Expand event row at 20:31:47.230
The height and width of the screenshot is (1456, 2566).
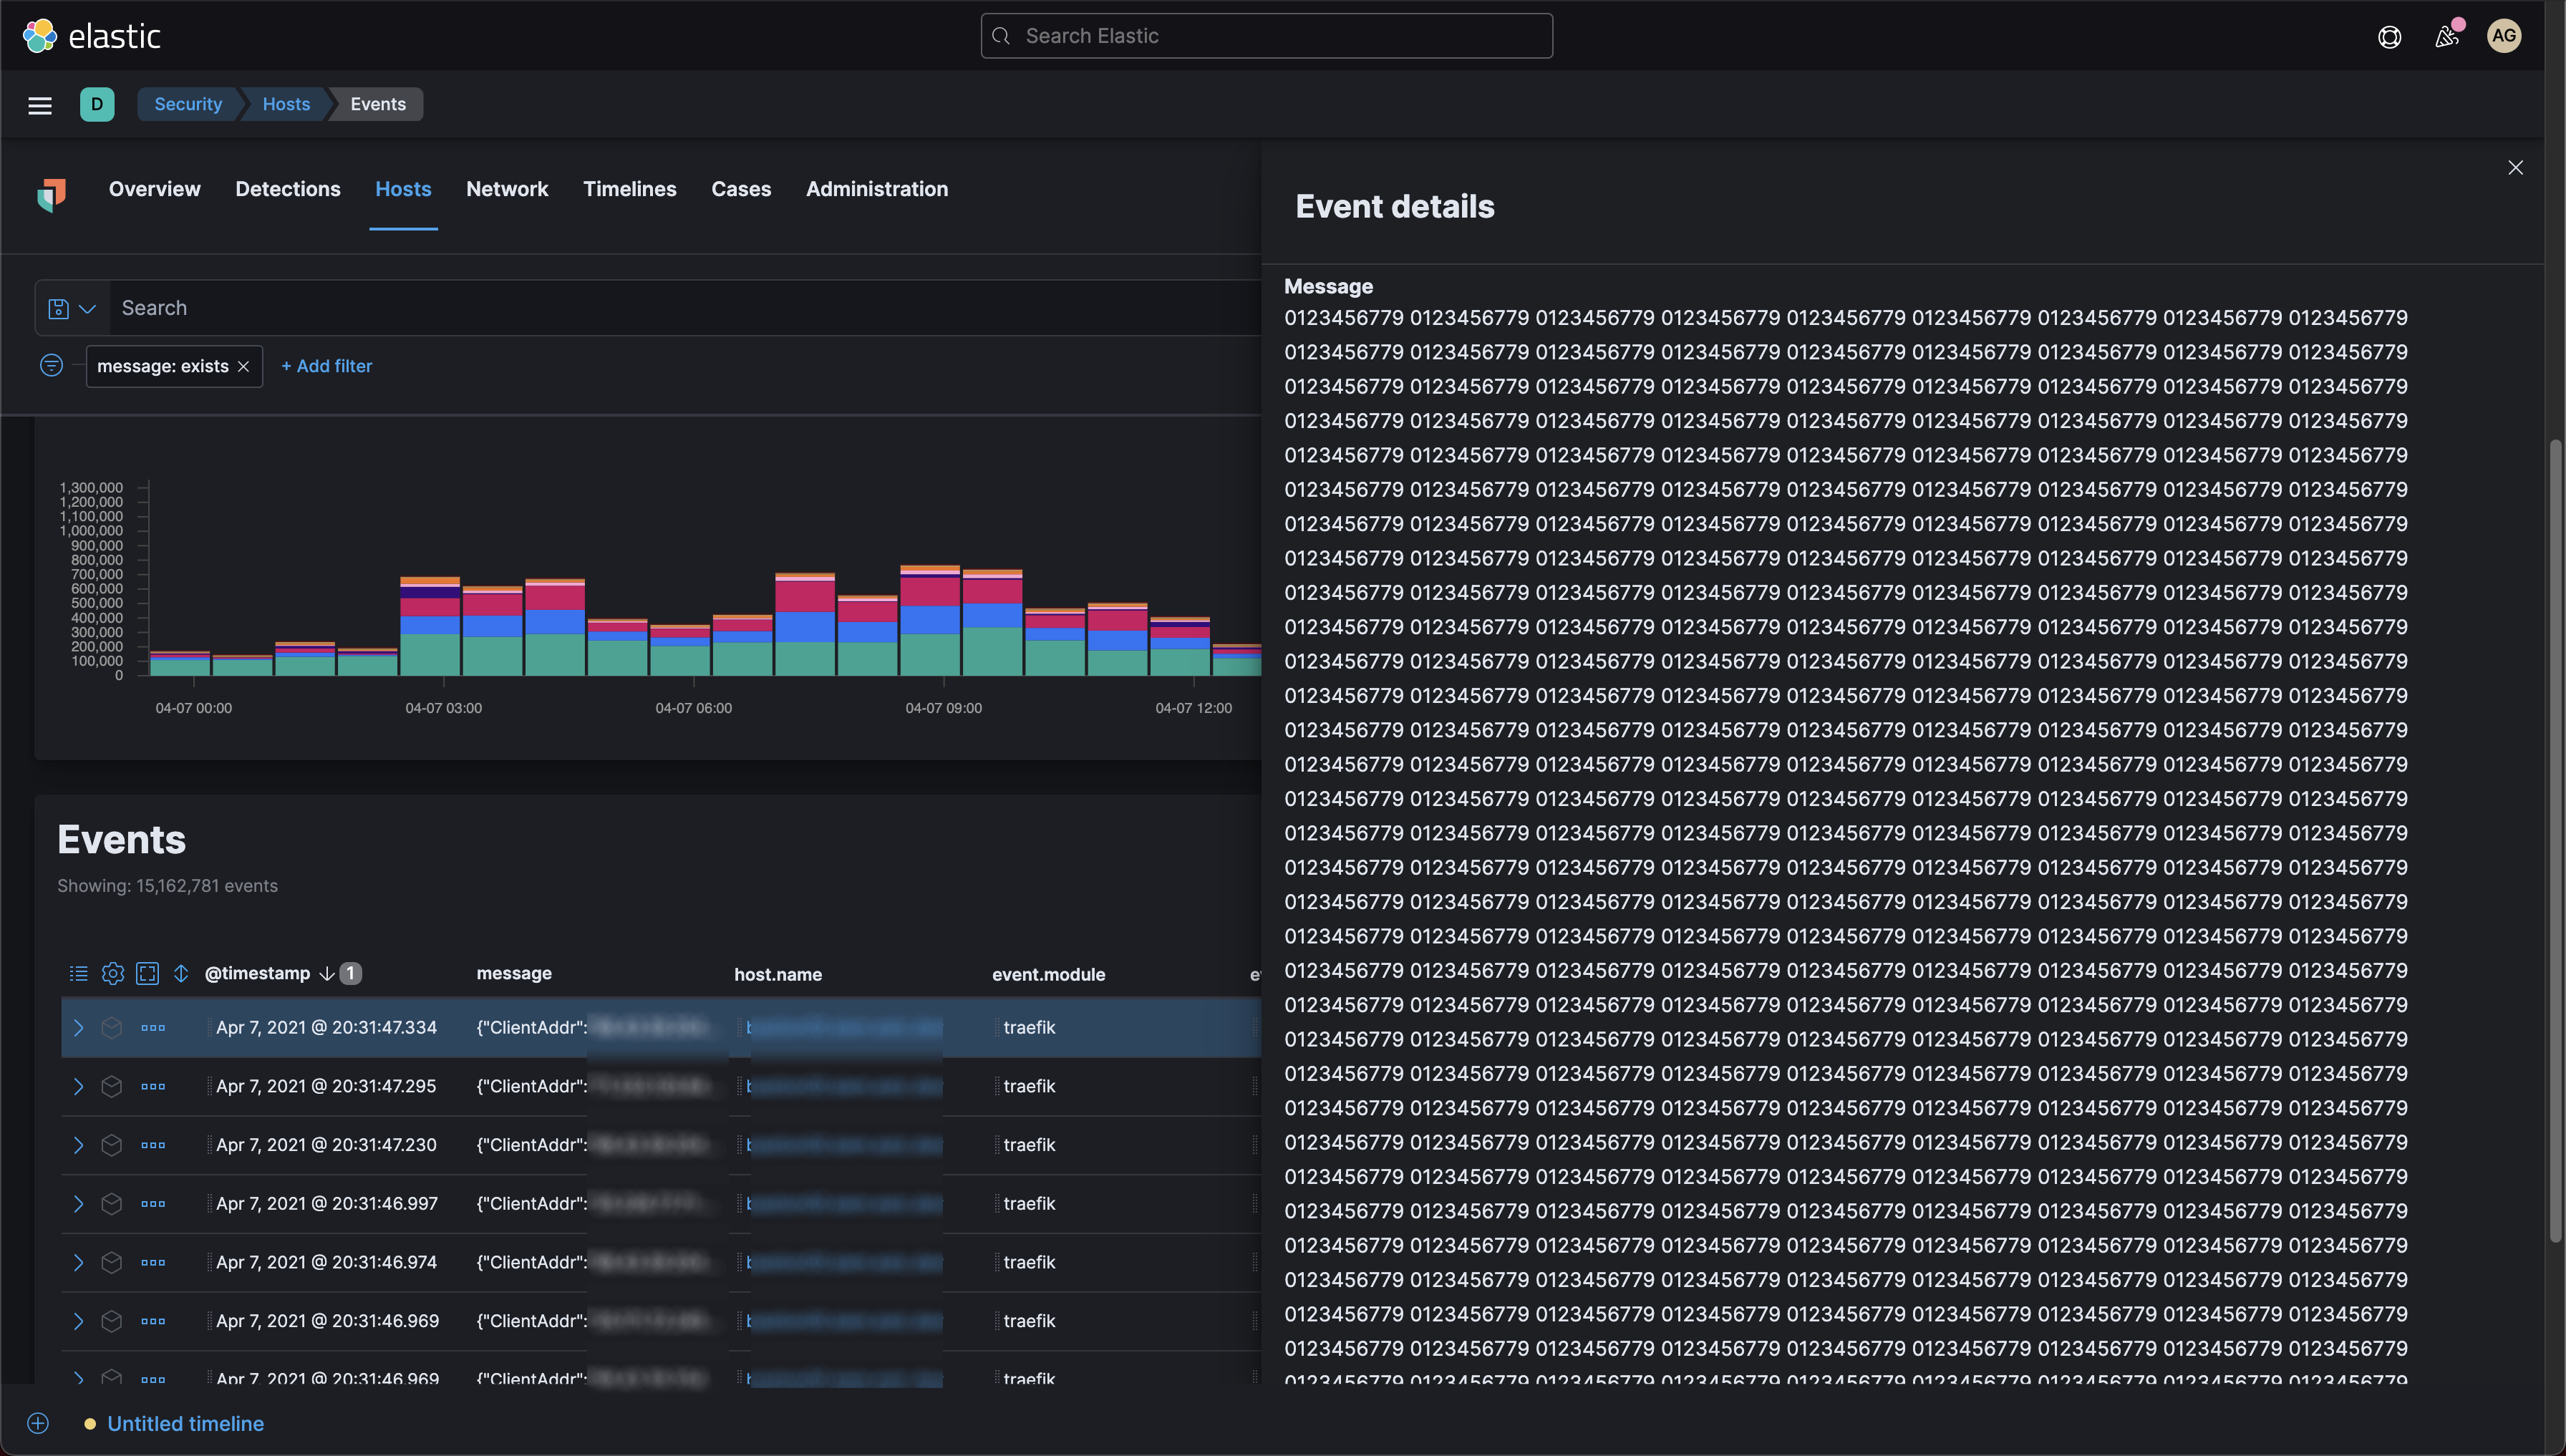pyautogui.click(x=78, y=1145)
